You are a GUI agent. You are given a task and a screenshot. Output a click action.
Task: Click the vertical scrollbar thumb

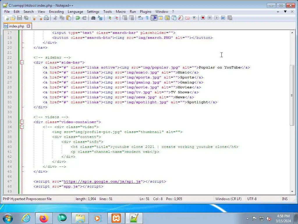(292, 95)
